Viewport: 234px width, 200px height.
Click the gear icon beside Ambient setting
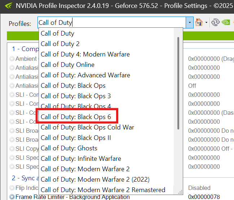12,59
